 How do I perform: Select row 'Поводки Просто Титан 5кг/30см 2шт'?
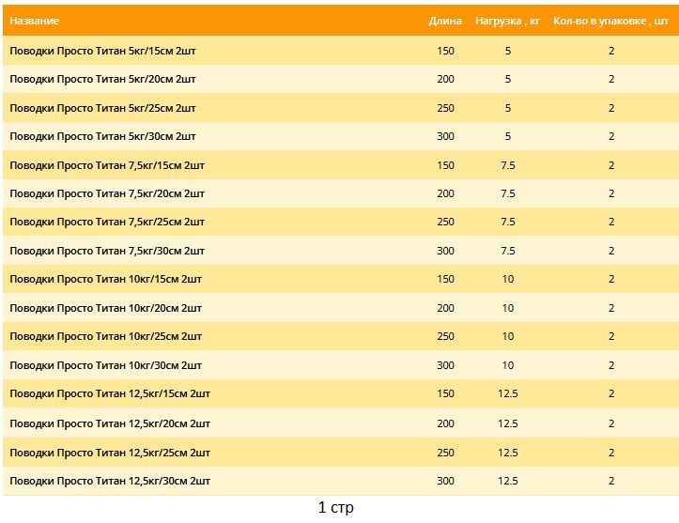tap(341, 136)
